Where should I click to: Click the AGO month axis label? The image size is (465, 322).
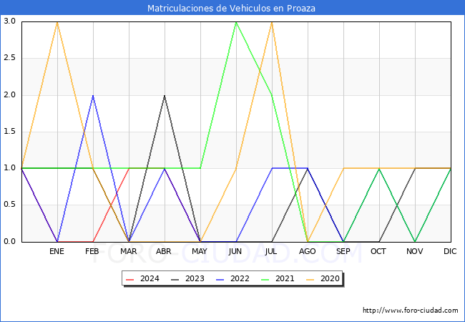click(x=307, y=251)
